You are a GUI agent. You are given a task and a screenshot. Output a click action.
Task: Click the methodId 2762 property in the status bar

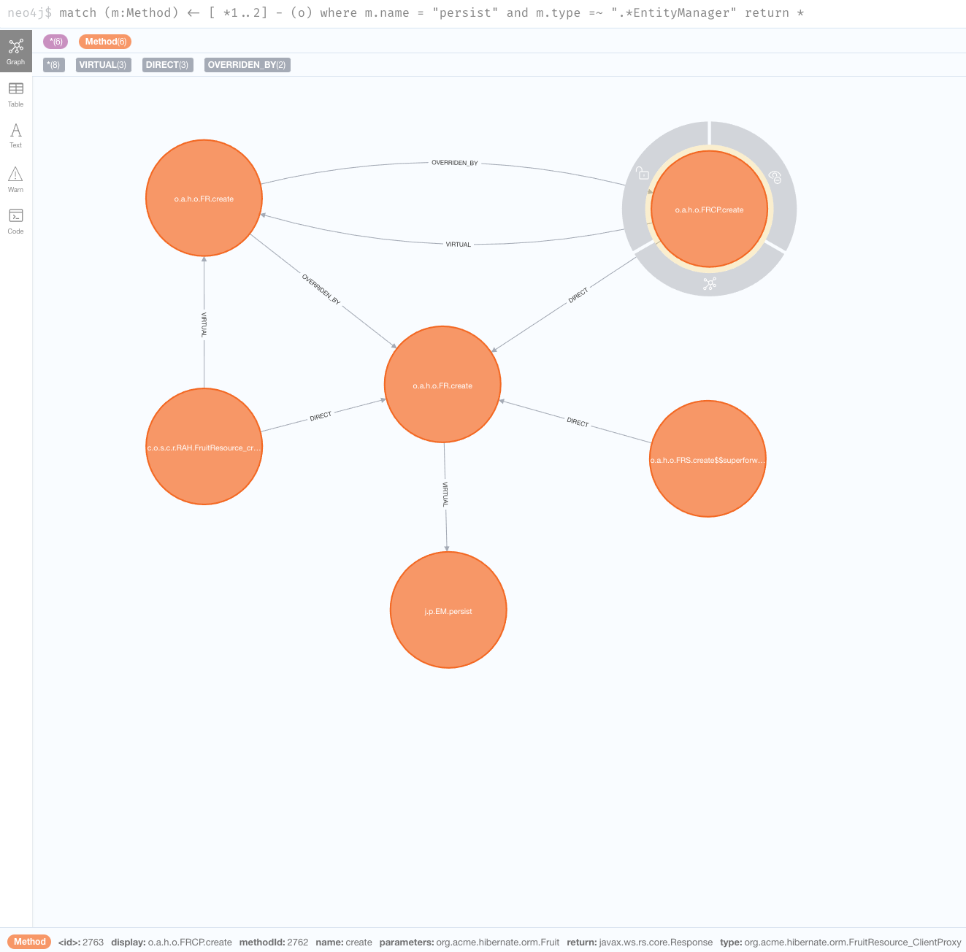click(274, 942)
